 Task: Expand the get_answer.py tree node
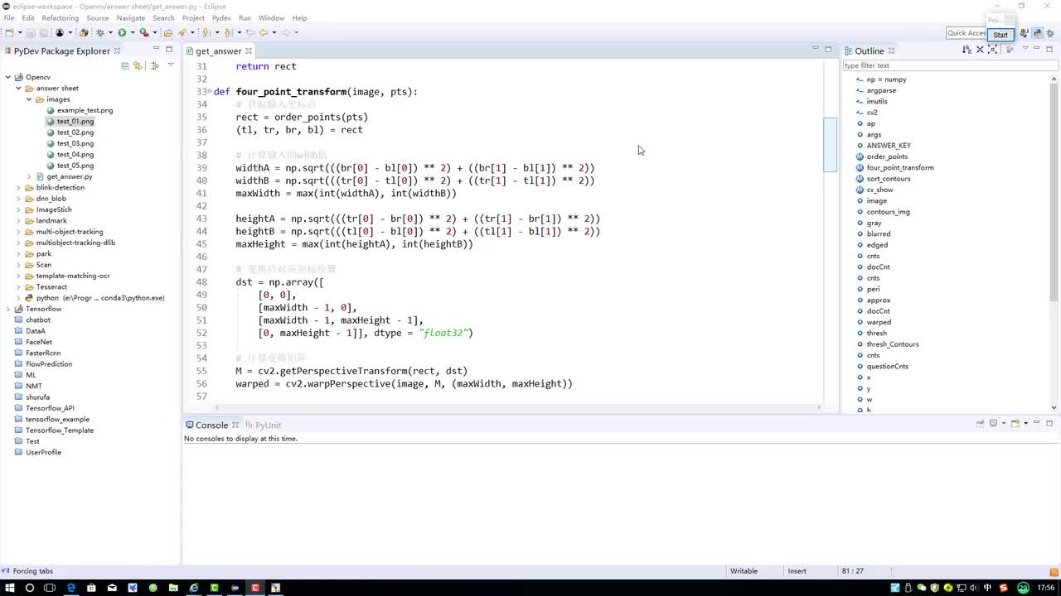tap(29, 176)
